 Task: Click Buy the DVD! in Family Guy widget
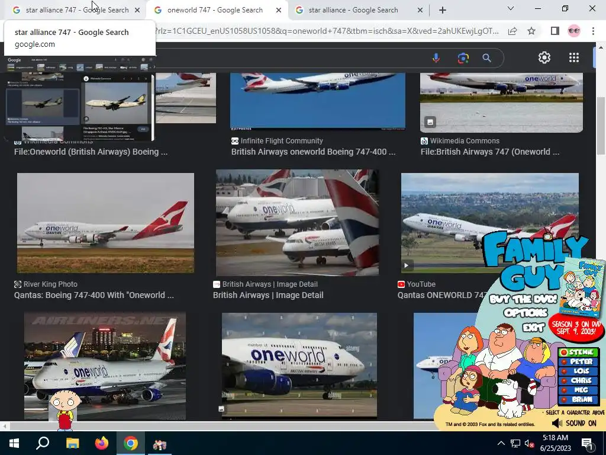tap(523, 299)
